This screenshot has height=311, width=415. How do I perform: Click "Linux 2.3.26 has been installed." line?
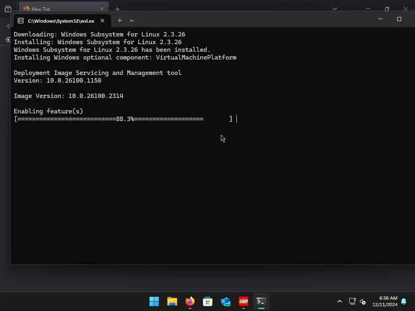[x=112, y=50]
